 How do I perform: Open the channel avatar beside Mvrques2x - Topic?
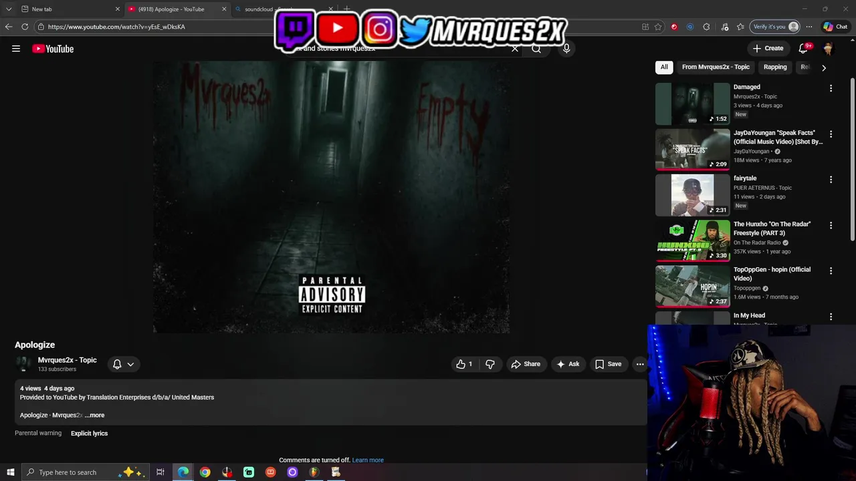coord(23,364)
